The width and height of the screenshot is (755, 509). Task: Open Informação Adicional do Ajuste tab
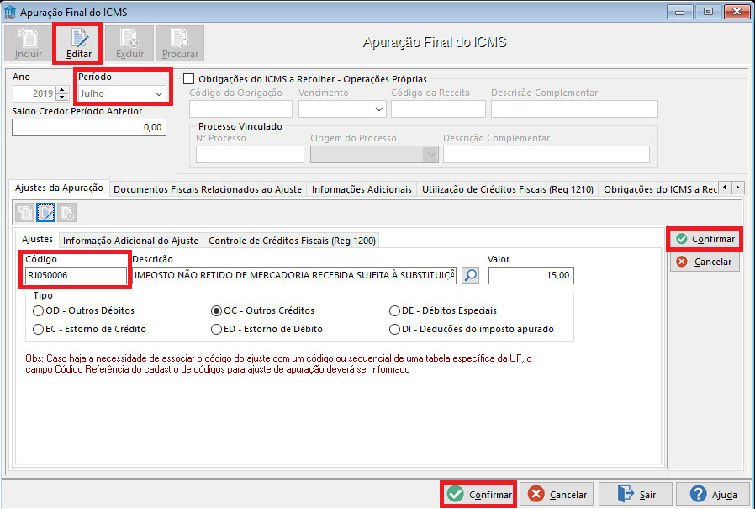point(130,241)
